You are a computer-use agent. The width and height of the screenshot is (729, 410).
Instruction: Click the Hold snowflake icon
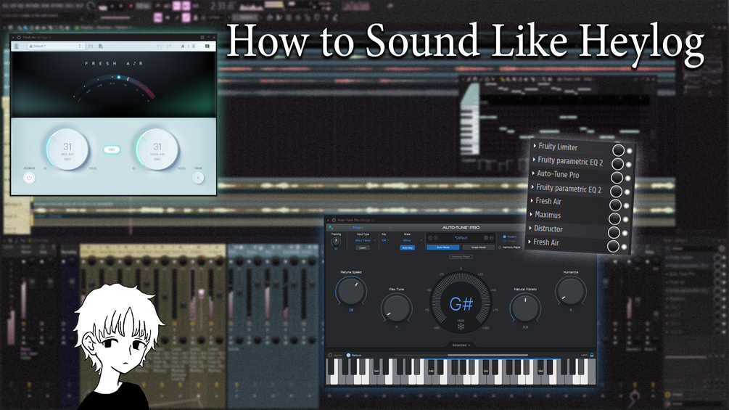461,327
